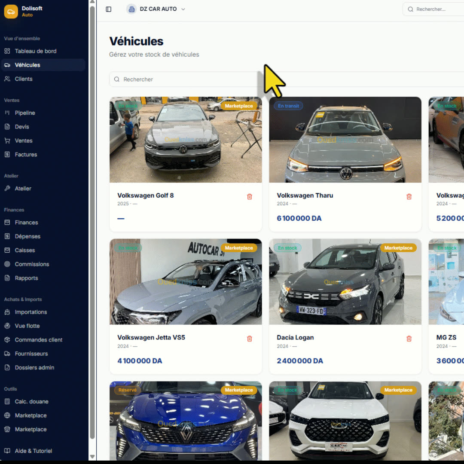Open the Volkswagen Jetta VS5 photo
Screen dimensions: 464x464
(x=186, y=282)
